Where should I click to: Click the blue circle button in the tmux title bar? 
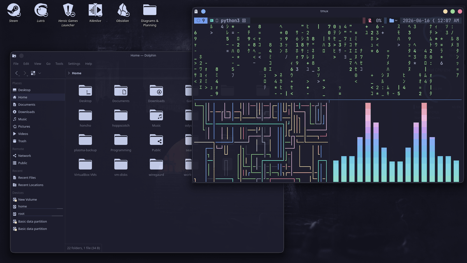coord(203,11)
